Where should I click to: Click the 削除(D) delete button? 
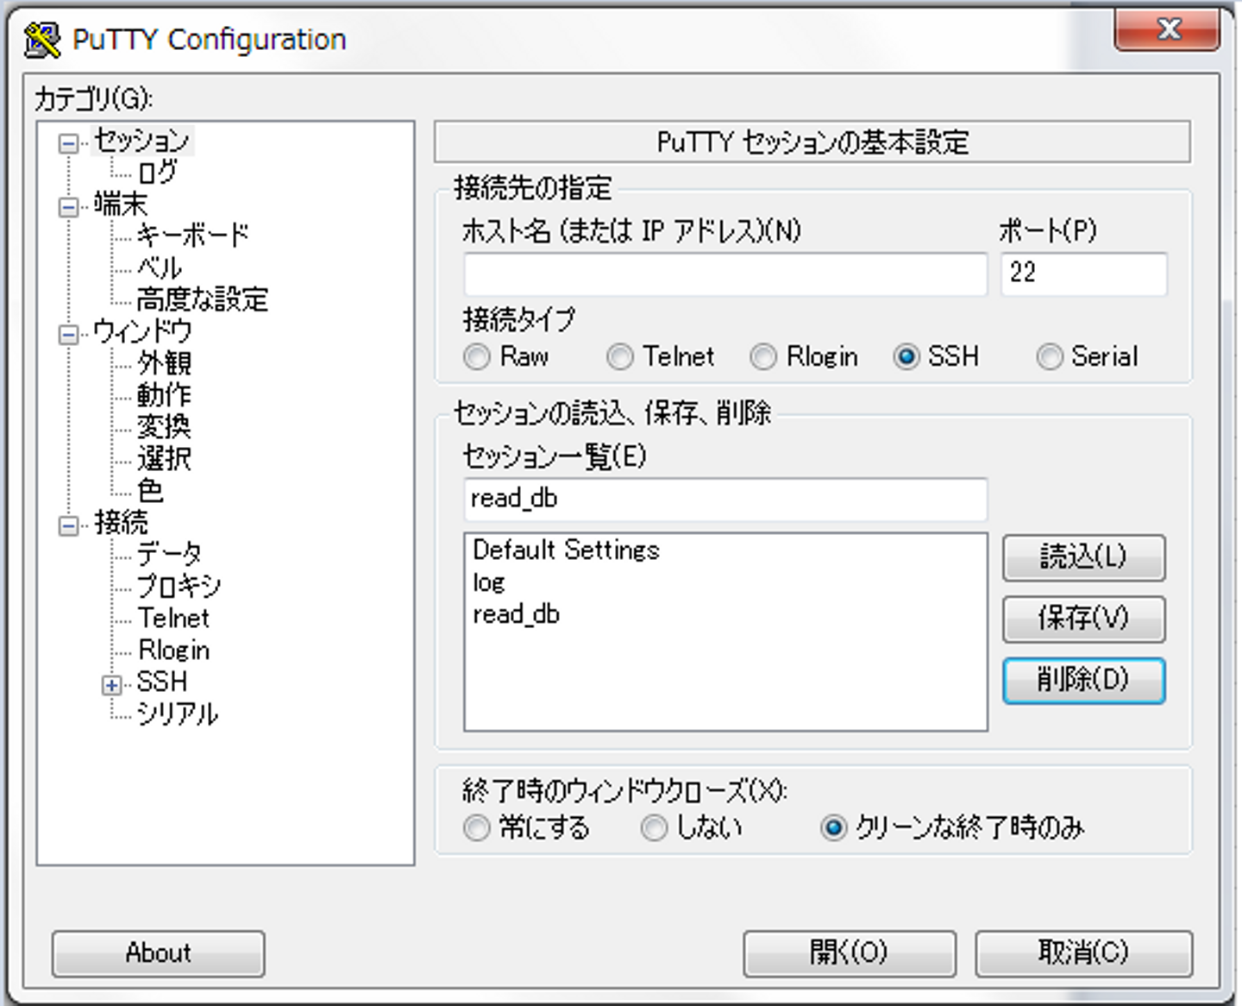point(1084,681)
